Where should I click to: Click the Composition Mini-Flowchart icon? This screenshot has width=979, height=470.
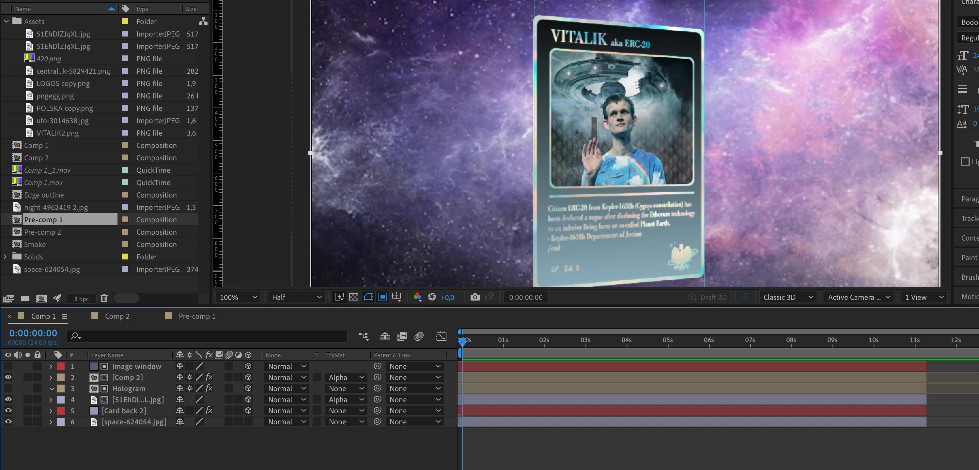(363, 336)
